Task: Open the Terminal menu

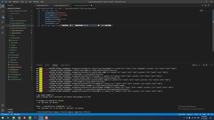Action: click(x=36, y=2)
